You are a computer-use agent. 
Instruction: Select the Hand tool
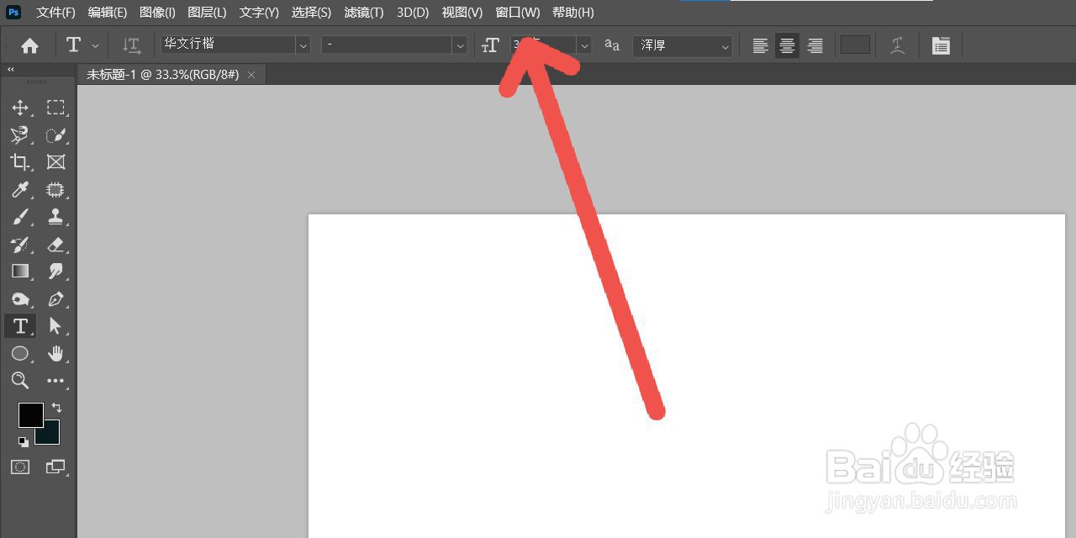pos(55,354)
